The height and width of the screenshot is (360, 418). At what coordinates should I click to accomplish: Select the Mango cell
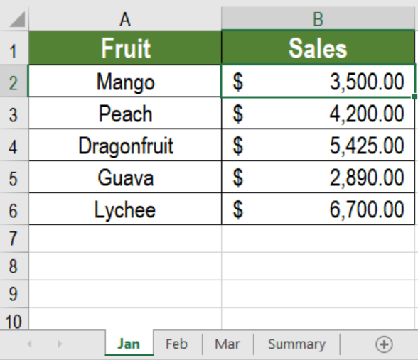[125, 81]
